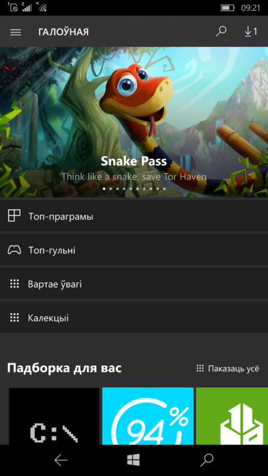Viewport: 268px width, 476px height.
Task: Open the Калекцыі section
Action: 134,318
